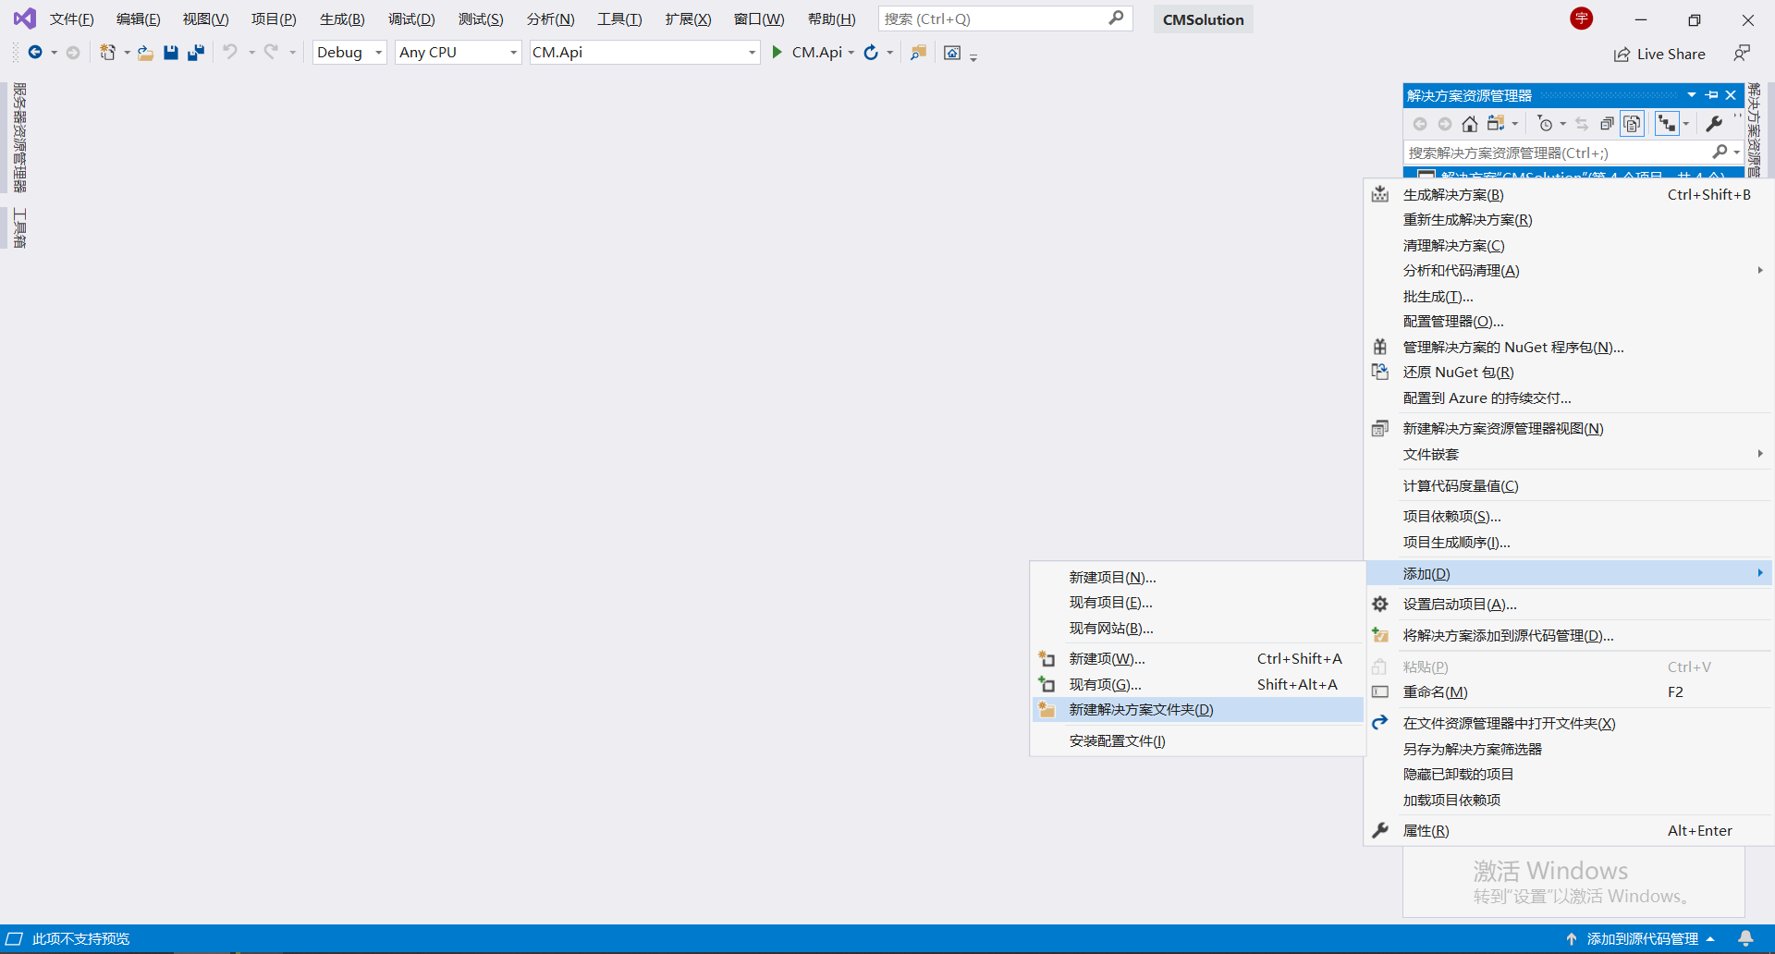Open the Solution Explorer window options dropdown arrow

[1692, 95]
